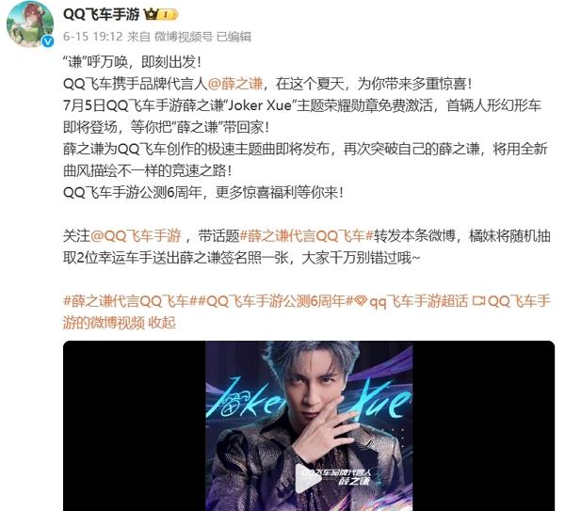The width and height of the screenshot is (565, 511).
Task: Open the QQ飞车手游 profile avatar
Action: (x=30, y=24)
